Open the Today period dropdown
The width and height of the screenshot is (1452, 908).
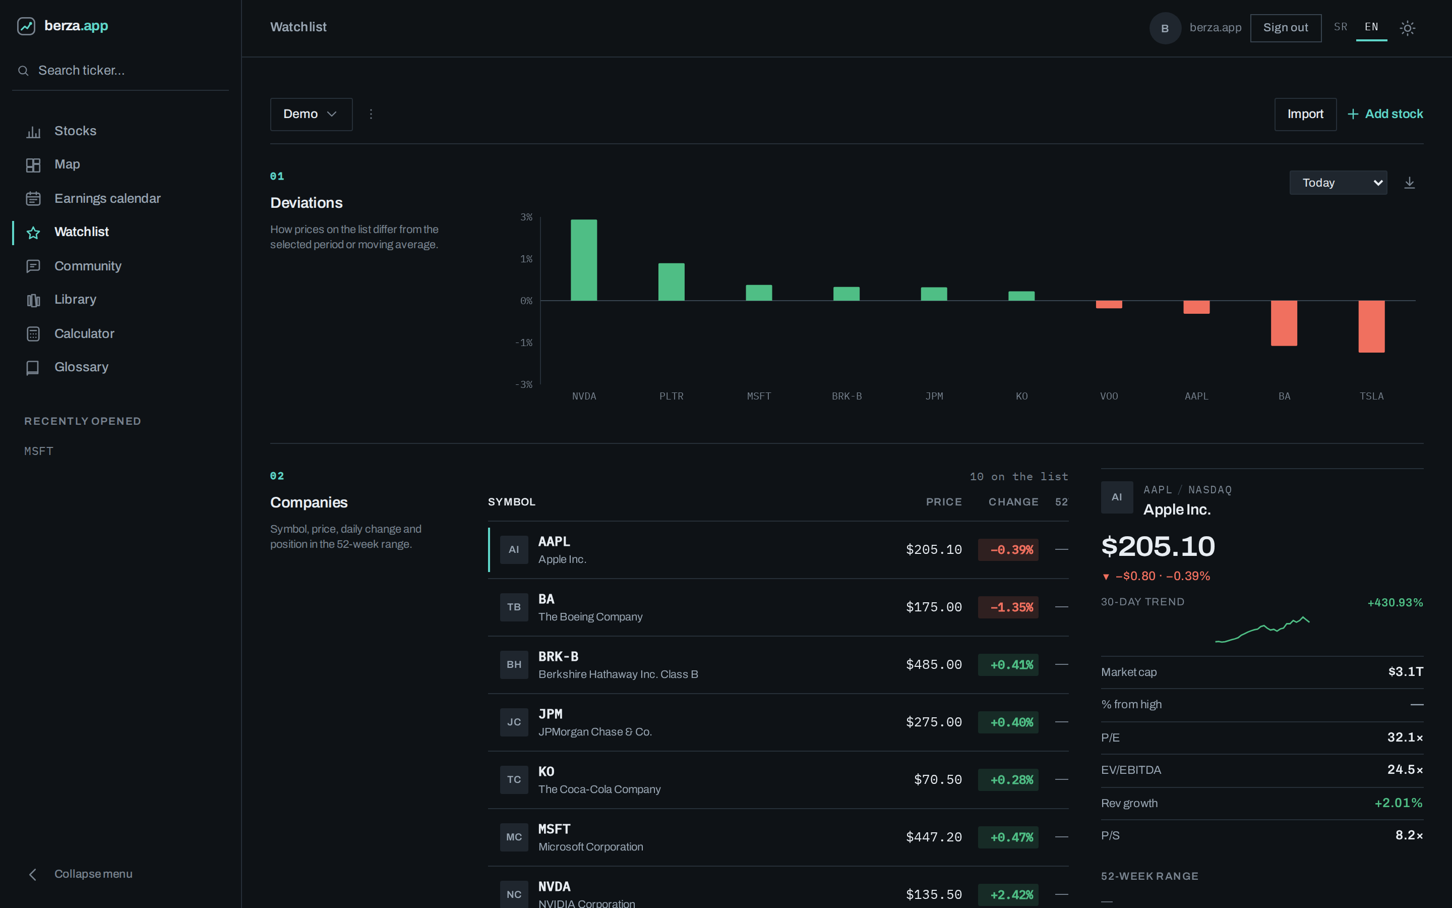(x=1338, y=183)
